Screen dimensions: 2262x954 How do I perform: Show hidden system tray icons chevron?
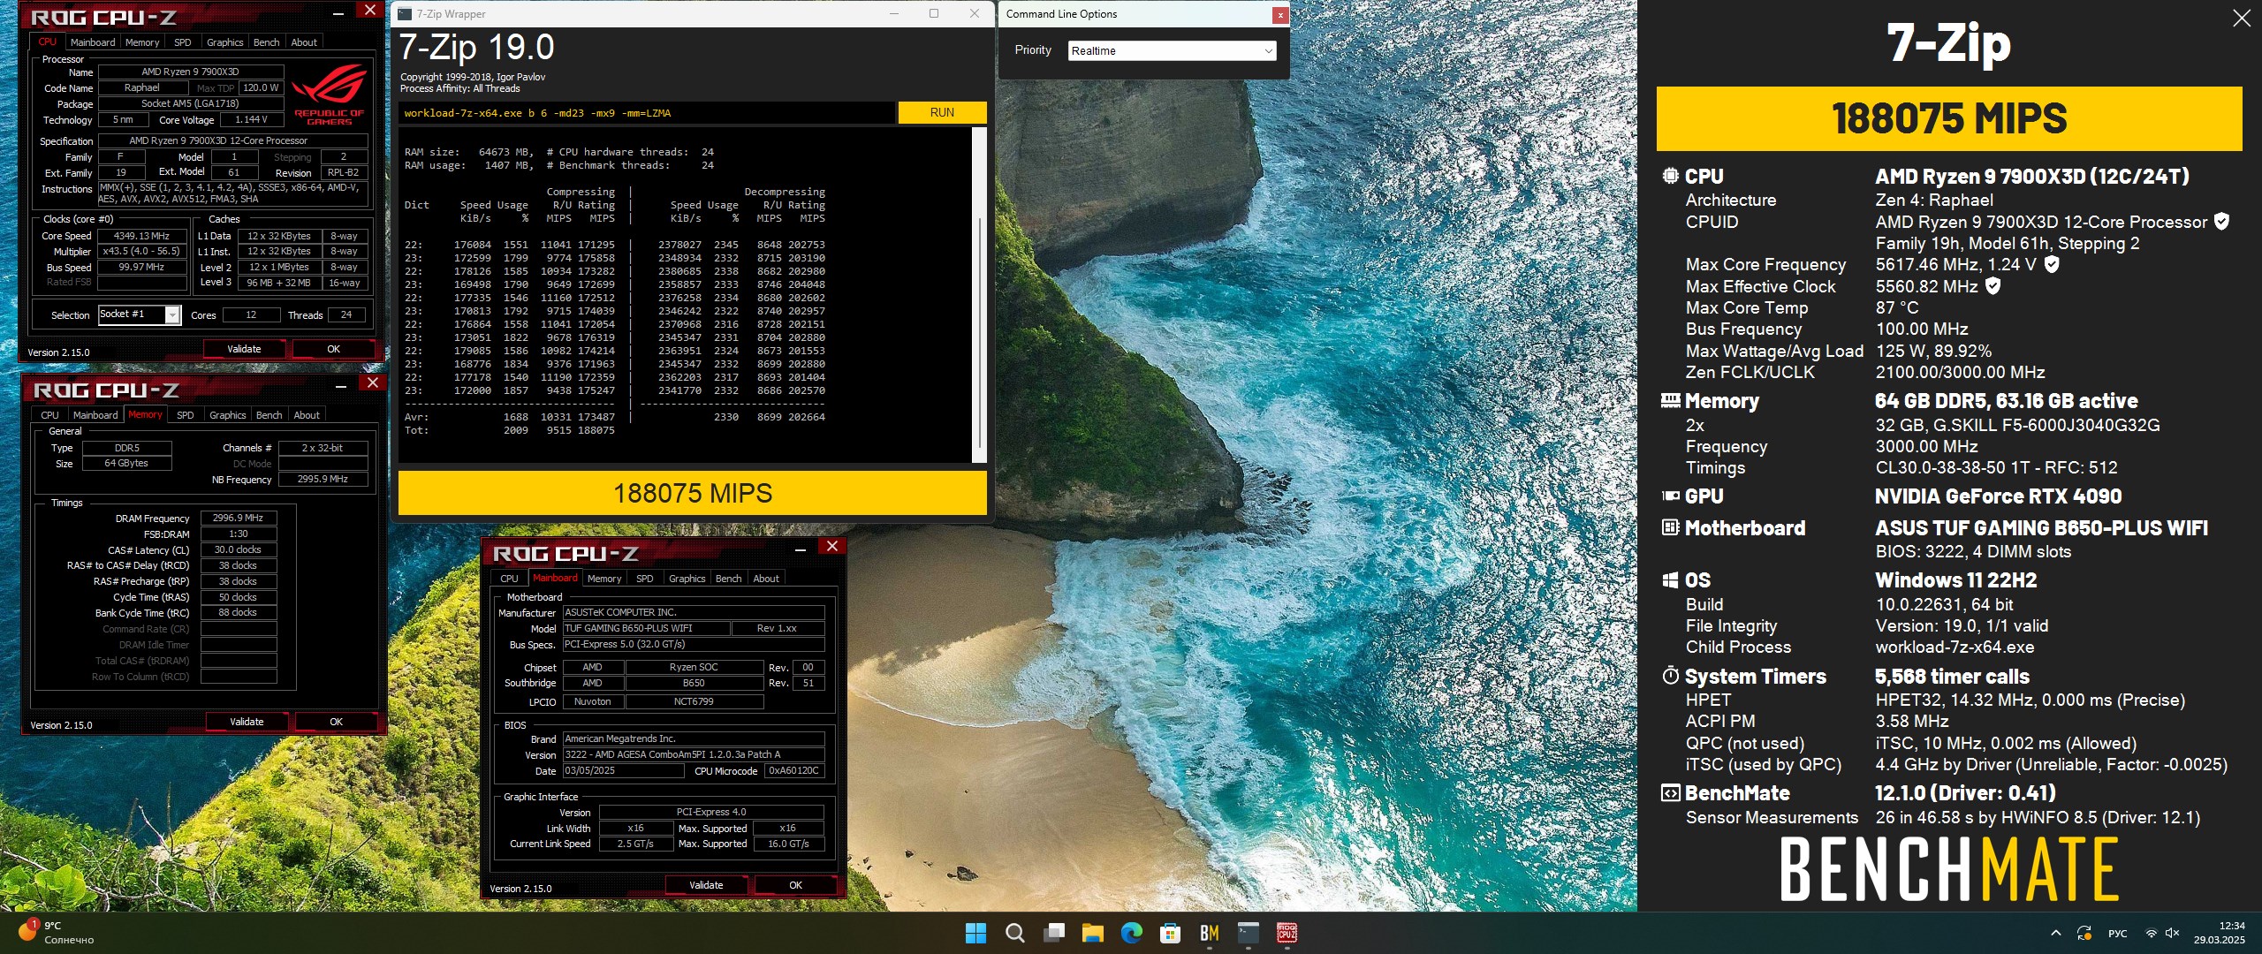2056,933
